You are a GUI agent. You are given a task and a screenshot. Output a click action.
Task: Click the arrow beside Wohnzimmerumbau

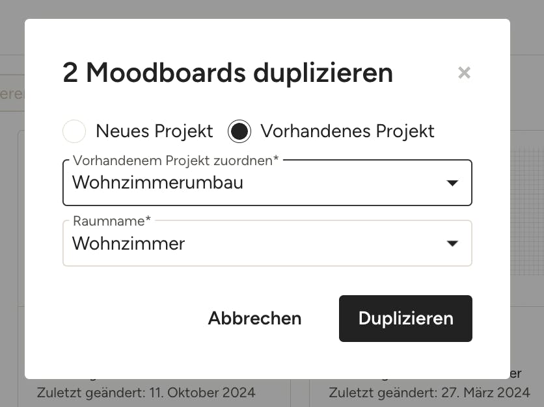tap(452, 183)
